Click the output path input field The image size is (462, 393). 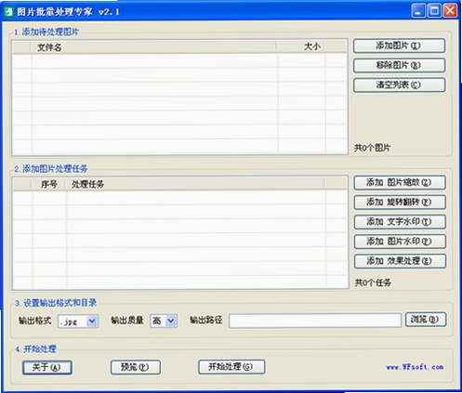[315, 321]
